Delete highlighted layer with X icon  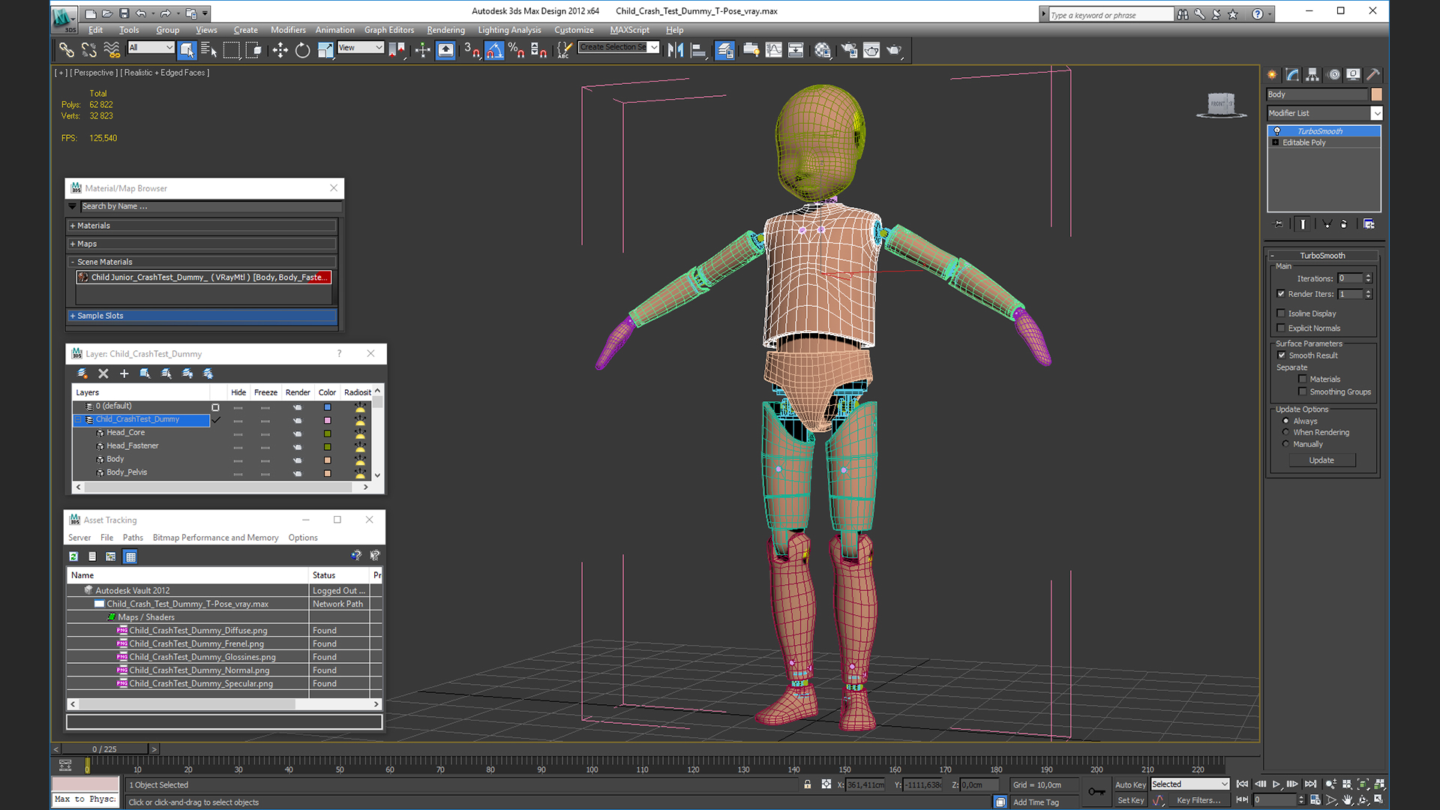103,373
